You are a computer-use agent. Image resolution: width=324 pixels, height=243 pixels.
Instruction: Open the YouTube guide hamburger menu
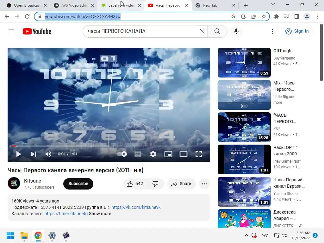click(x=11, y=31)
